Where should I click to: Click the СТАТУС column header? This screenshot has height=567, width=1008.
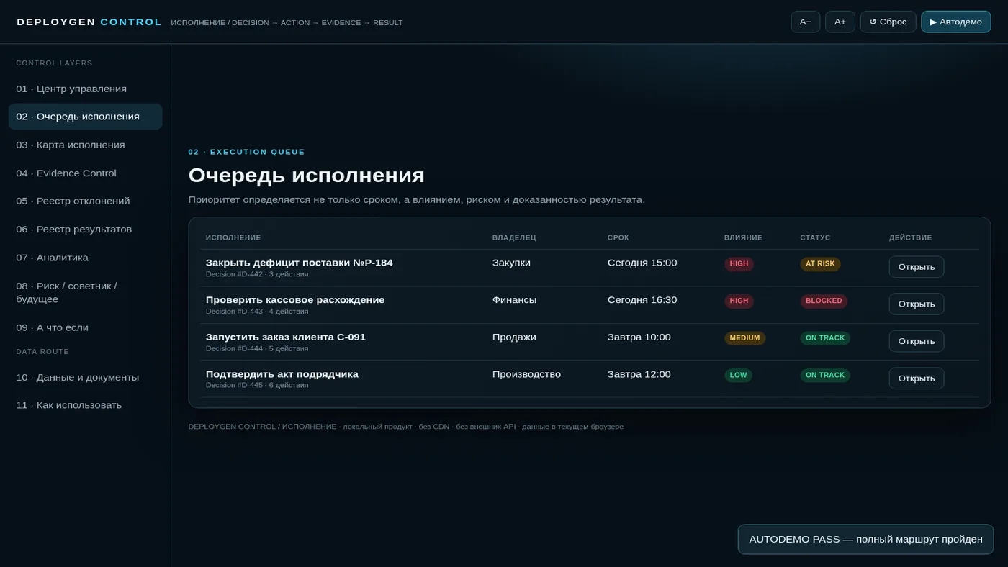(815, 237)
